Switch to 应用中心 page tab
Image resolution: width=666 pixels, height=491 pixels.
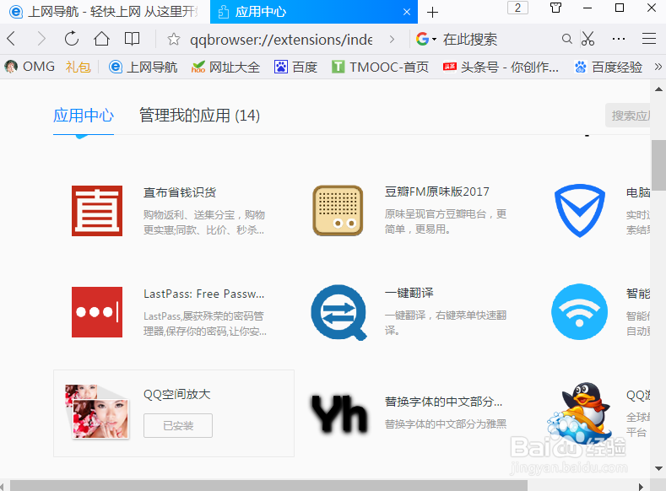tap(84, 116)
